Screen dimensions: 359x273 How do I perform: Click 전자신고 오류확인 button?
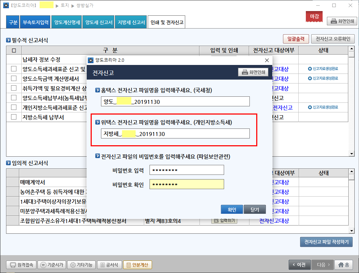[333, 39]
